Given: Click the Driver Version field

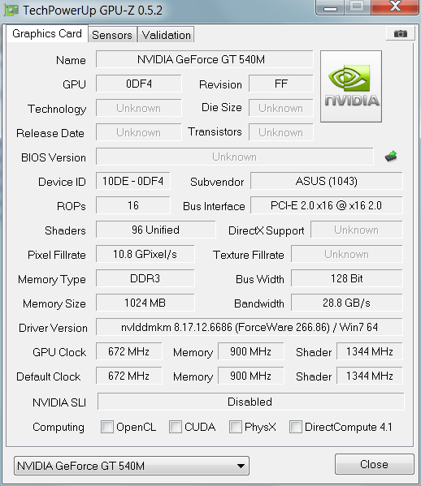Looking at the screenshot, I should point(249,327).
